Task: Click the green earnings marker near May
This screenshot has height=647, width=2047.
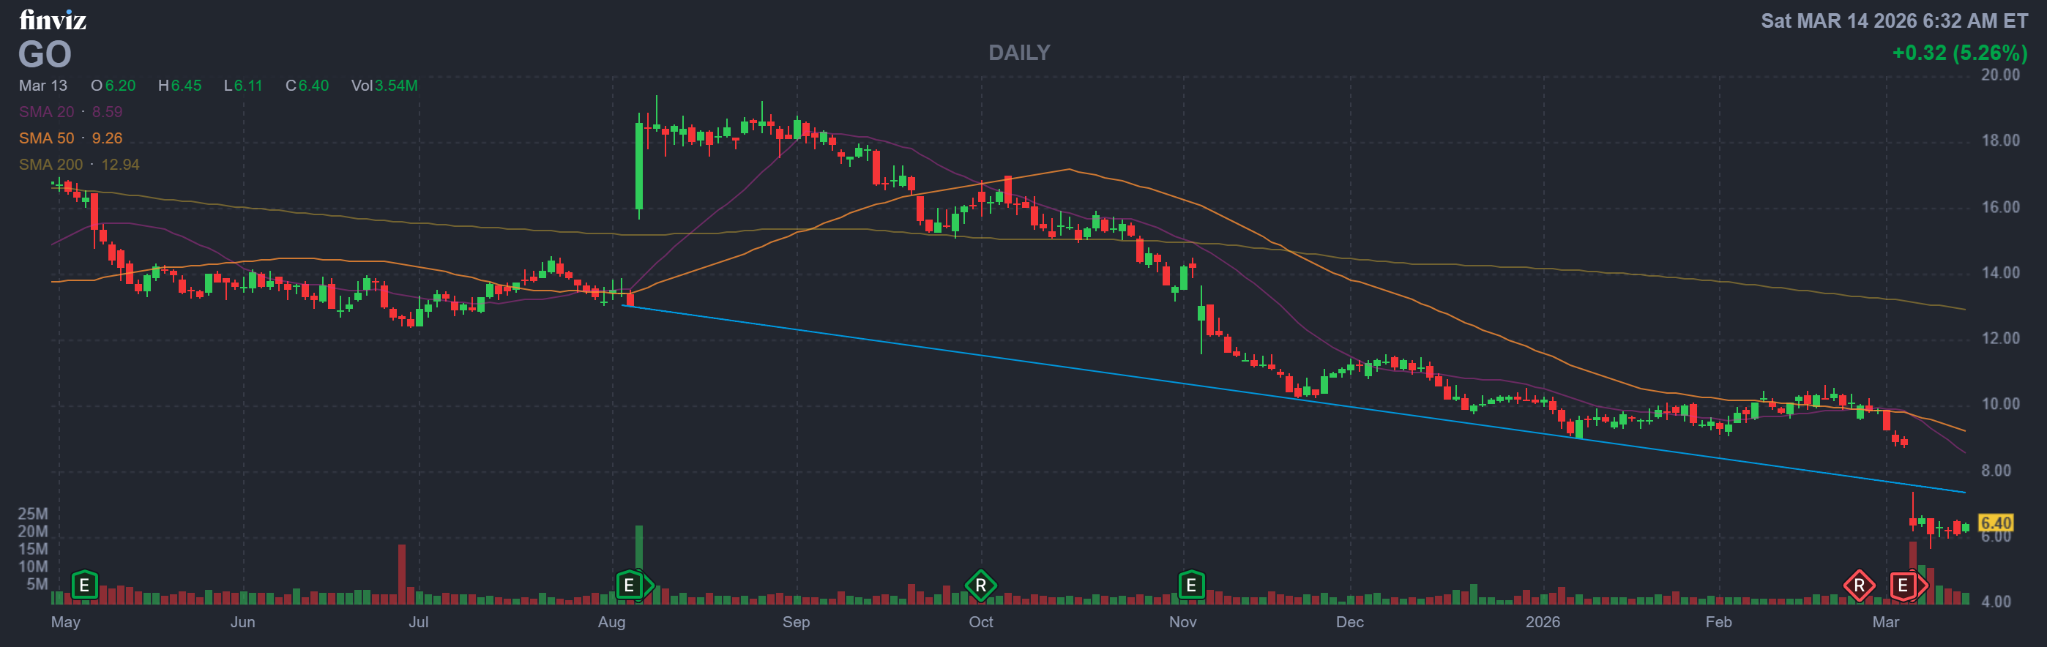Action: [x=84, y=586]
